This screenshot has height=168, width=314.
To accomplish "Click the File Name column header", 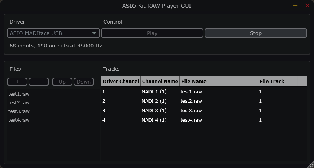I will point(219,81).
